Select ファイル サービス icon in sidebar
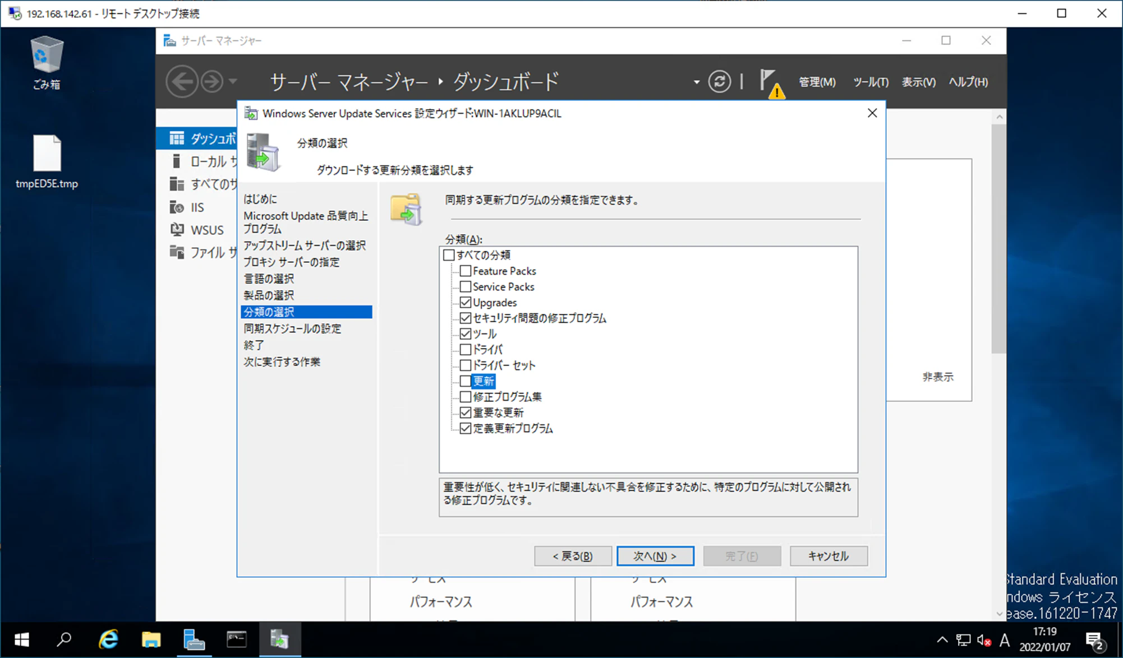Image resolution: width=1123 pixels, height=658 pixels. tap(177, 252)
